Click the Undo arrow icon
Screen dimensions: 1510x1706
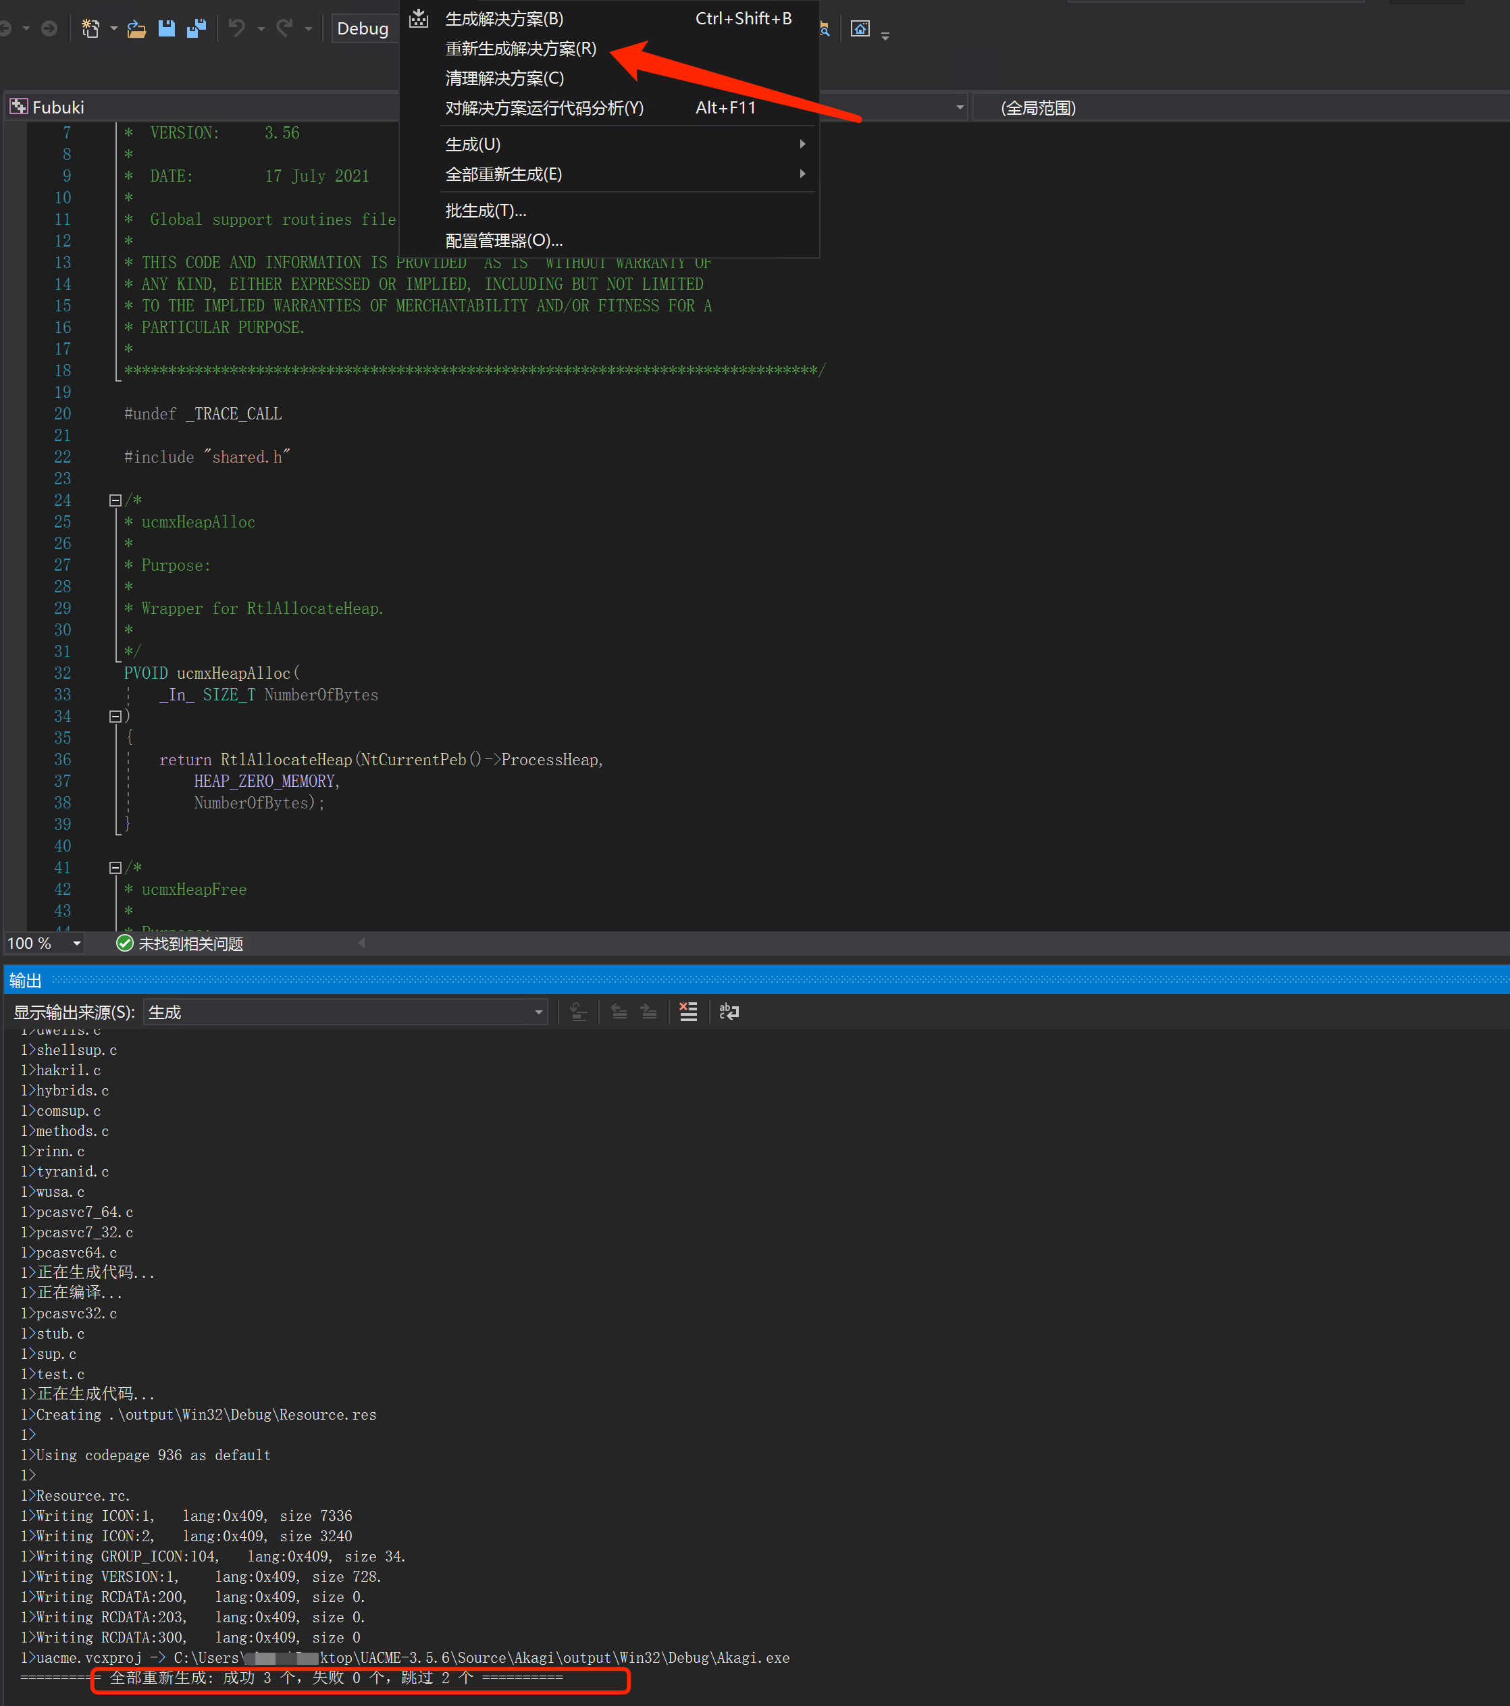(x=237, y=29)
